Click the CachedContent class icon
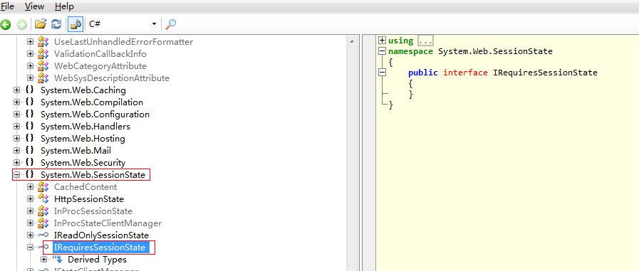This screenshot has width=639, height=271. 43,186
